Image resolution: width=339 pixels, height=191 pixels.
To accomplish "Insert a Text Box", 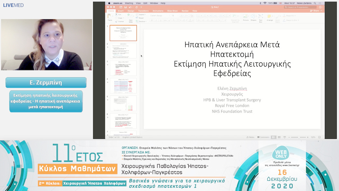I will (261, 18).
